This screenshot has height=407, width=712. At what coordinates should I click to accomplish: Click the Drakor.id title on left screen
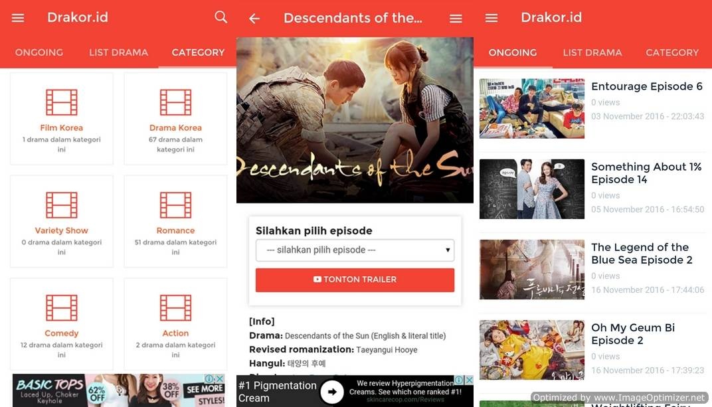(x=78, y=17)
